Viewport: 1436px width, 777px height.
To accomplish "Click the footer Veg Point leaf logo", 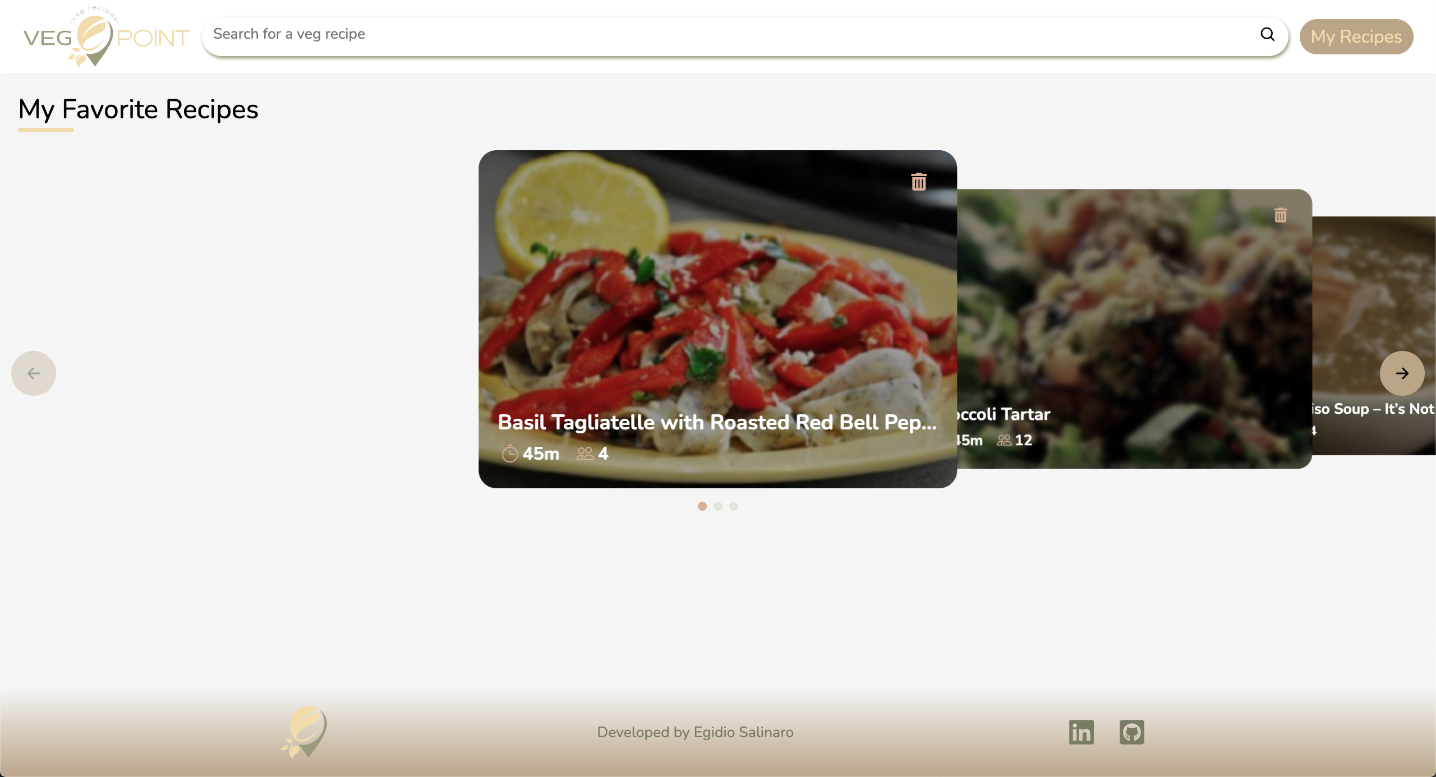I will [x=304, y=733].
